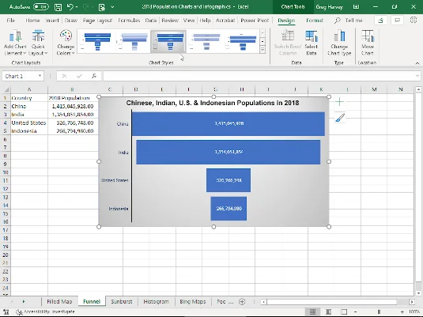Open the Format ribbon tab
Viewport: 423px width, 317px height.
(x=315, y=21)
